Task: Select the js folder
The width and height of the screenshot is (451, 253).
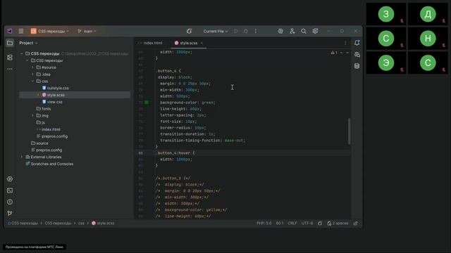Action: (41, 122)
